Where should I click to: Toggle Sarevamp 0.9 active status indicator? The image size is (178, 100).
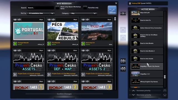coord(83,44)
